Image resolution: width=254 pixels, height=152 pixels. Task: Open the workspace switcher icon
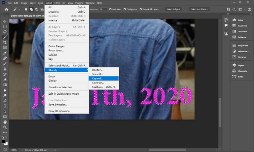240,9
